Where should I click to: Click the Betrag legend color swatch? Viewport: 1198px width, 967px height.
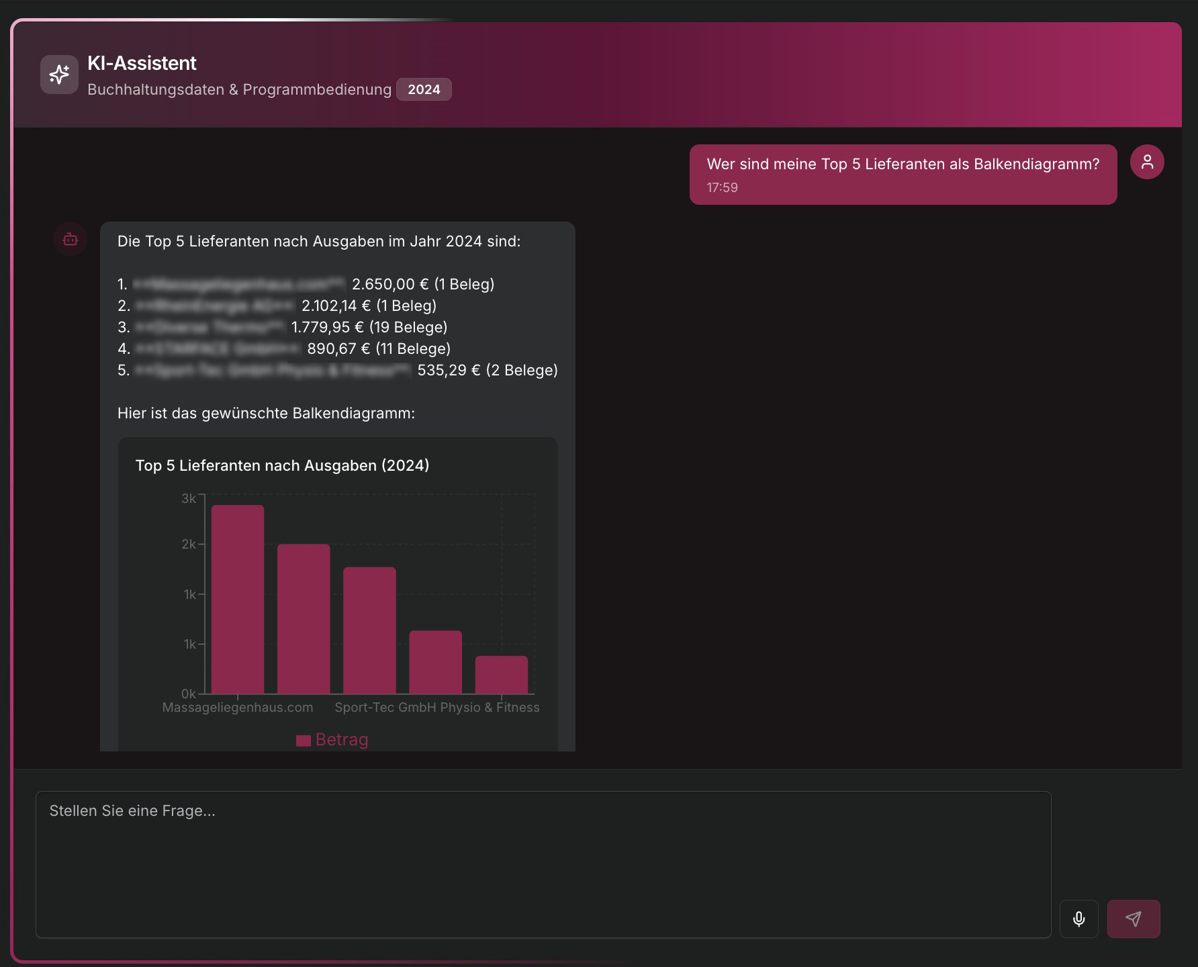tap(304, 740)
